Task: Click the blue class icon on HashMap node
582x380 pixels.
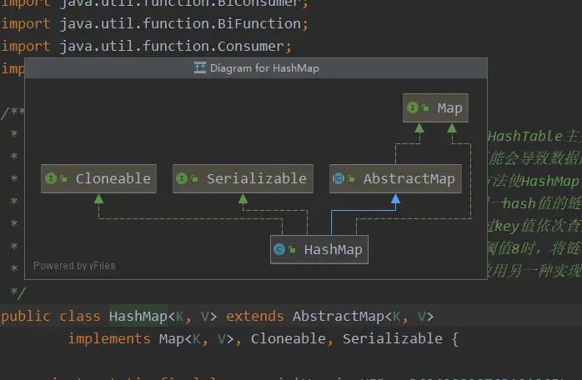Action: [x=279, y=249]
